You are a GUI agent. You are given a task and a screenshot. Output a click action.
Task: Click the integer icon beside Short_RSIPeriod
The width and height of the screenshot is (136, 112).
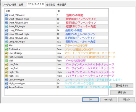[6, 15]
